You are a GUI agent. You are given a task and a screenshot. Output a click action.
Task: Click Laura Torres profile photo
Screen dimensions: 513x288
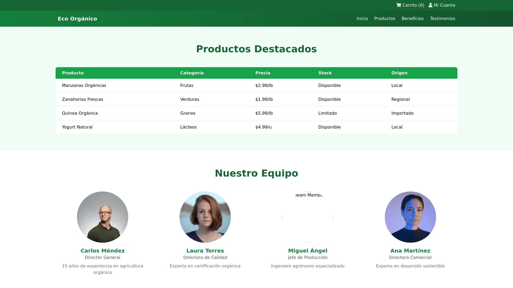(x=205, y=217)
